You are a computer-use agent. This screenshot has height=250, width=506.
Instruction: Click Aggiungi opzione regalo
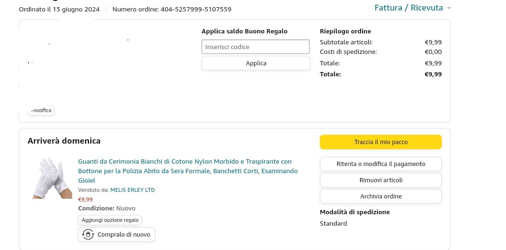[110, 220]
